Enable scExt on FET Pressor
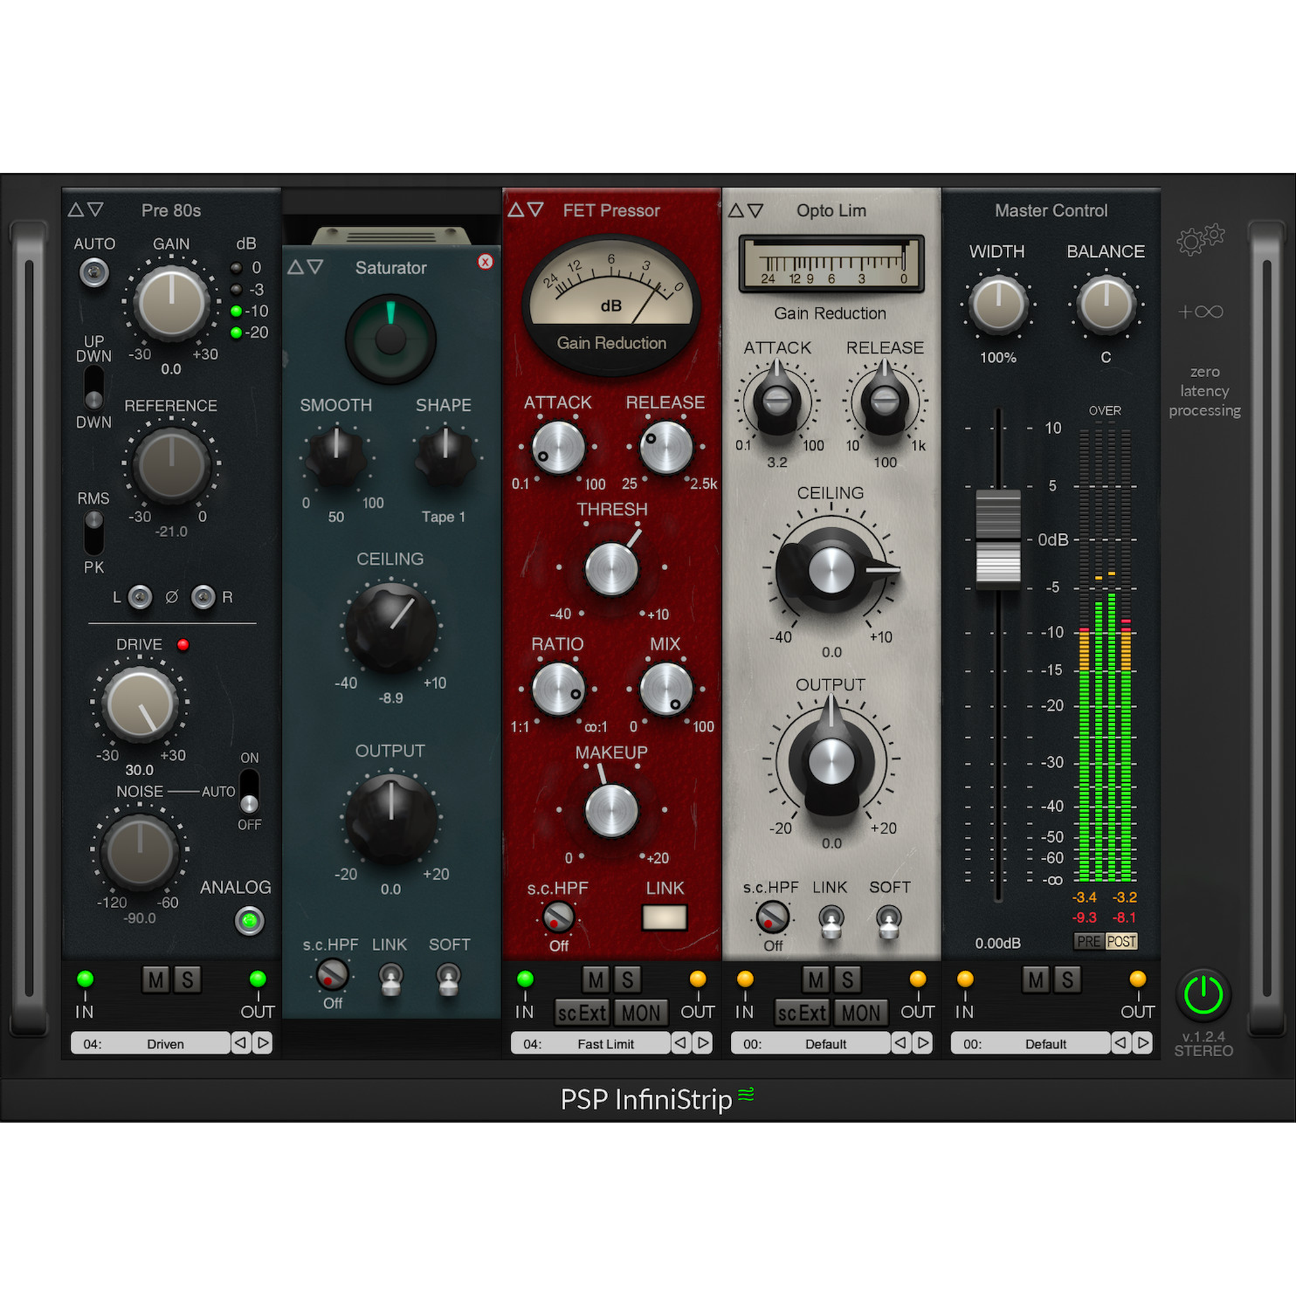1296x1296 pixels. (x=581, y=1013)
